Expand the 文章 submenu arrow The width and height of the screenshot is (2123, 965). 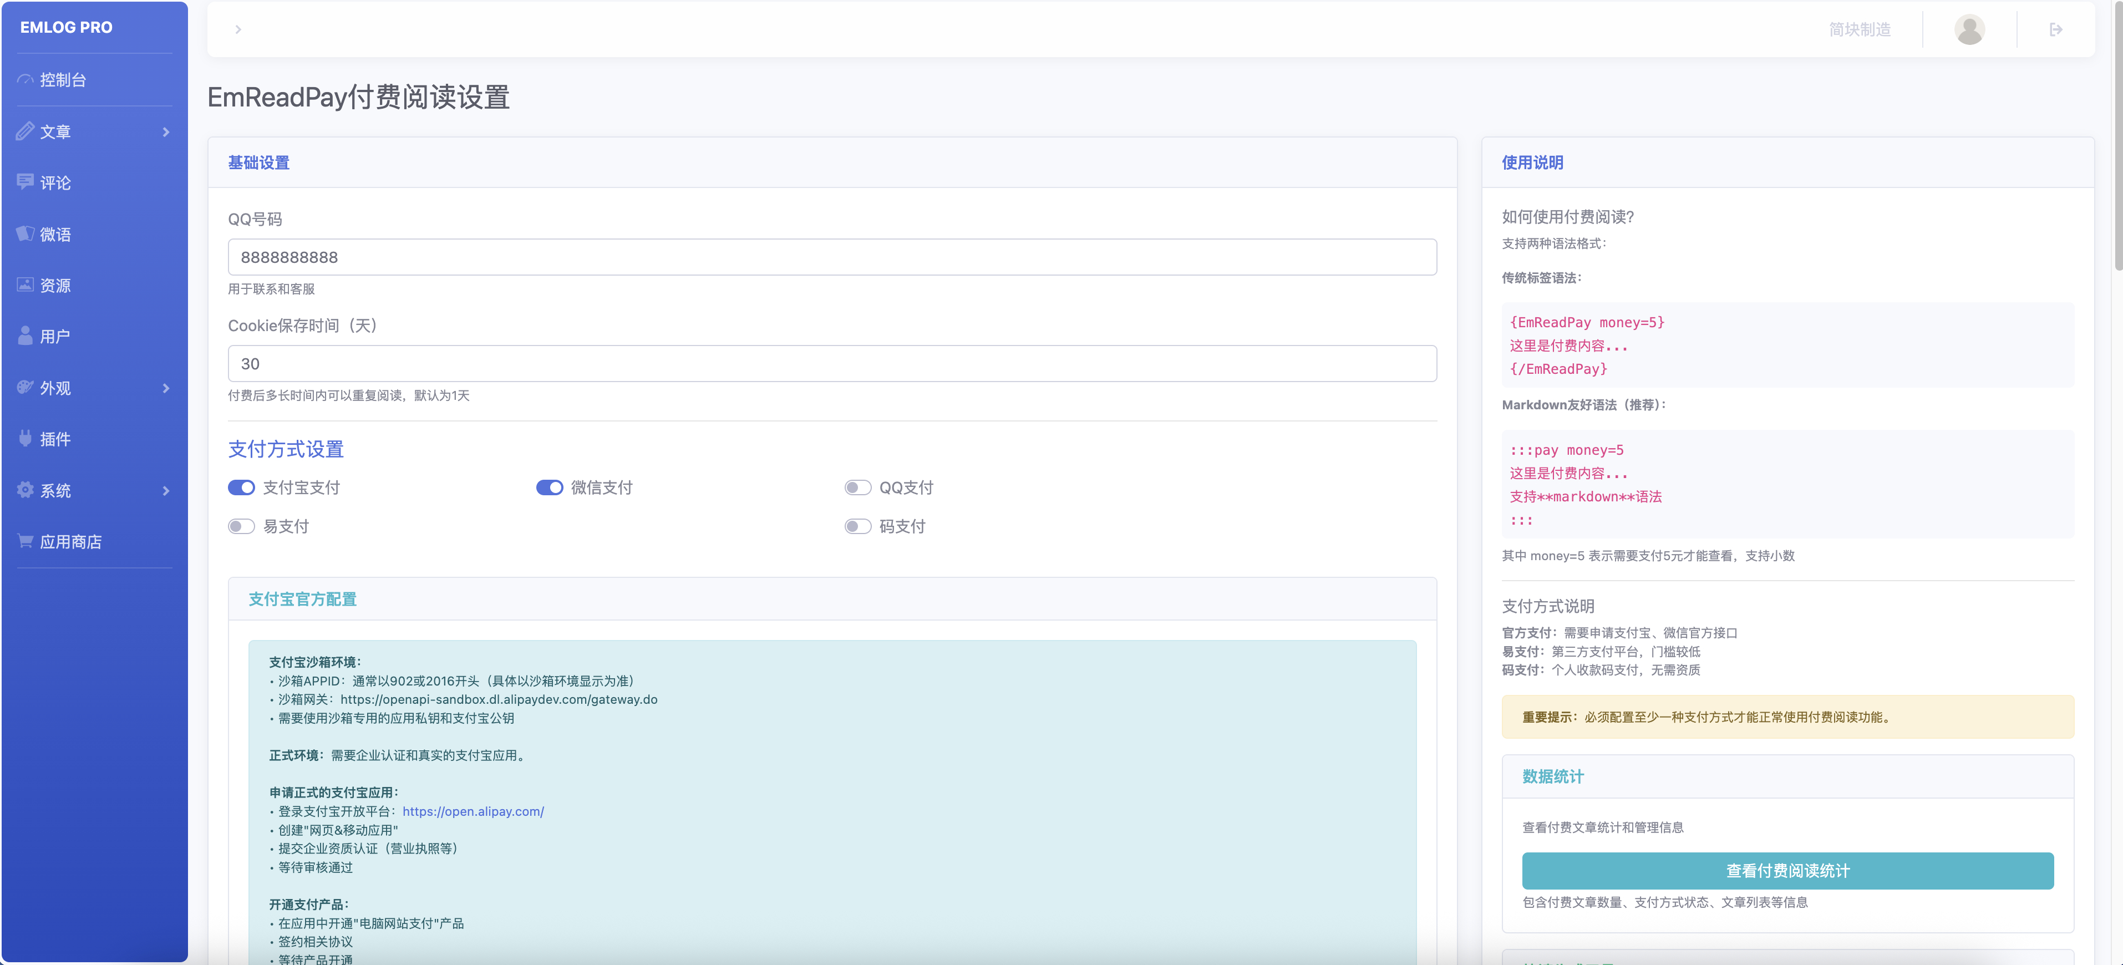click(166, 132)
